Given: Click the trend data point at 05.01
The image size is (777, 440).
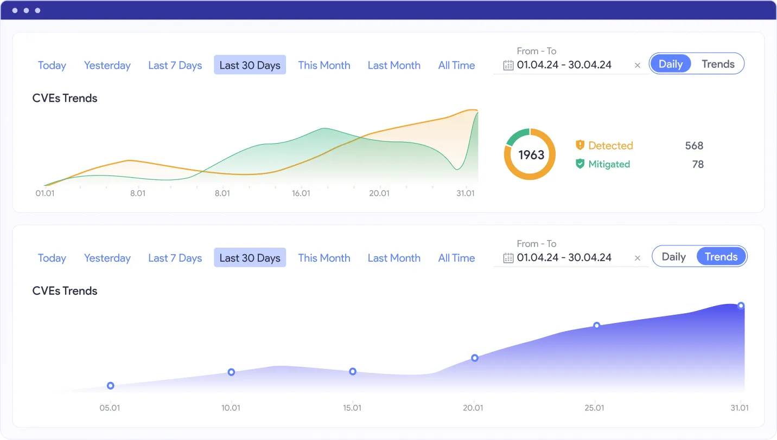Looking at the screenshot, I should tap(111, 386).
